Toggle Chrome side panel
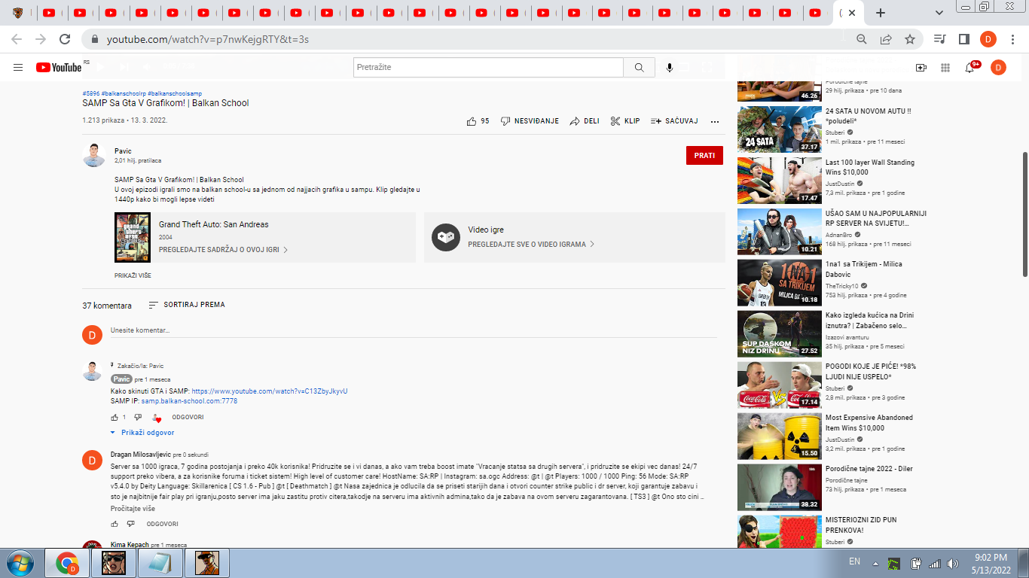The image size is (1029, 578). click(x=963, y=39)
